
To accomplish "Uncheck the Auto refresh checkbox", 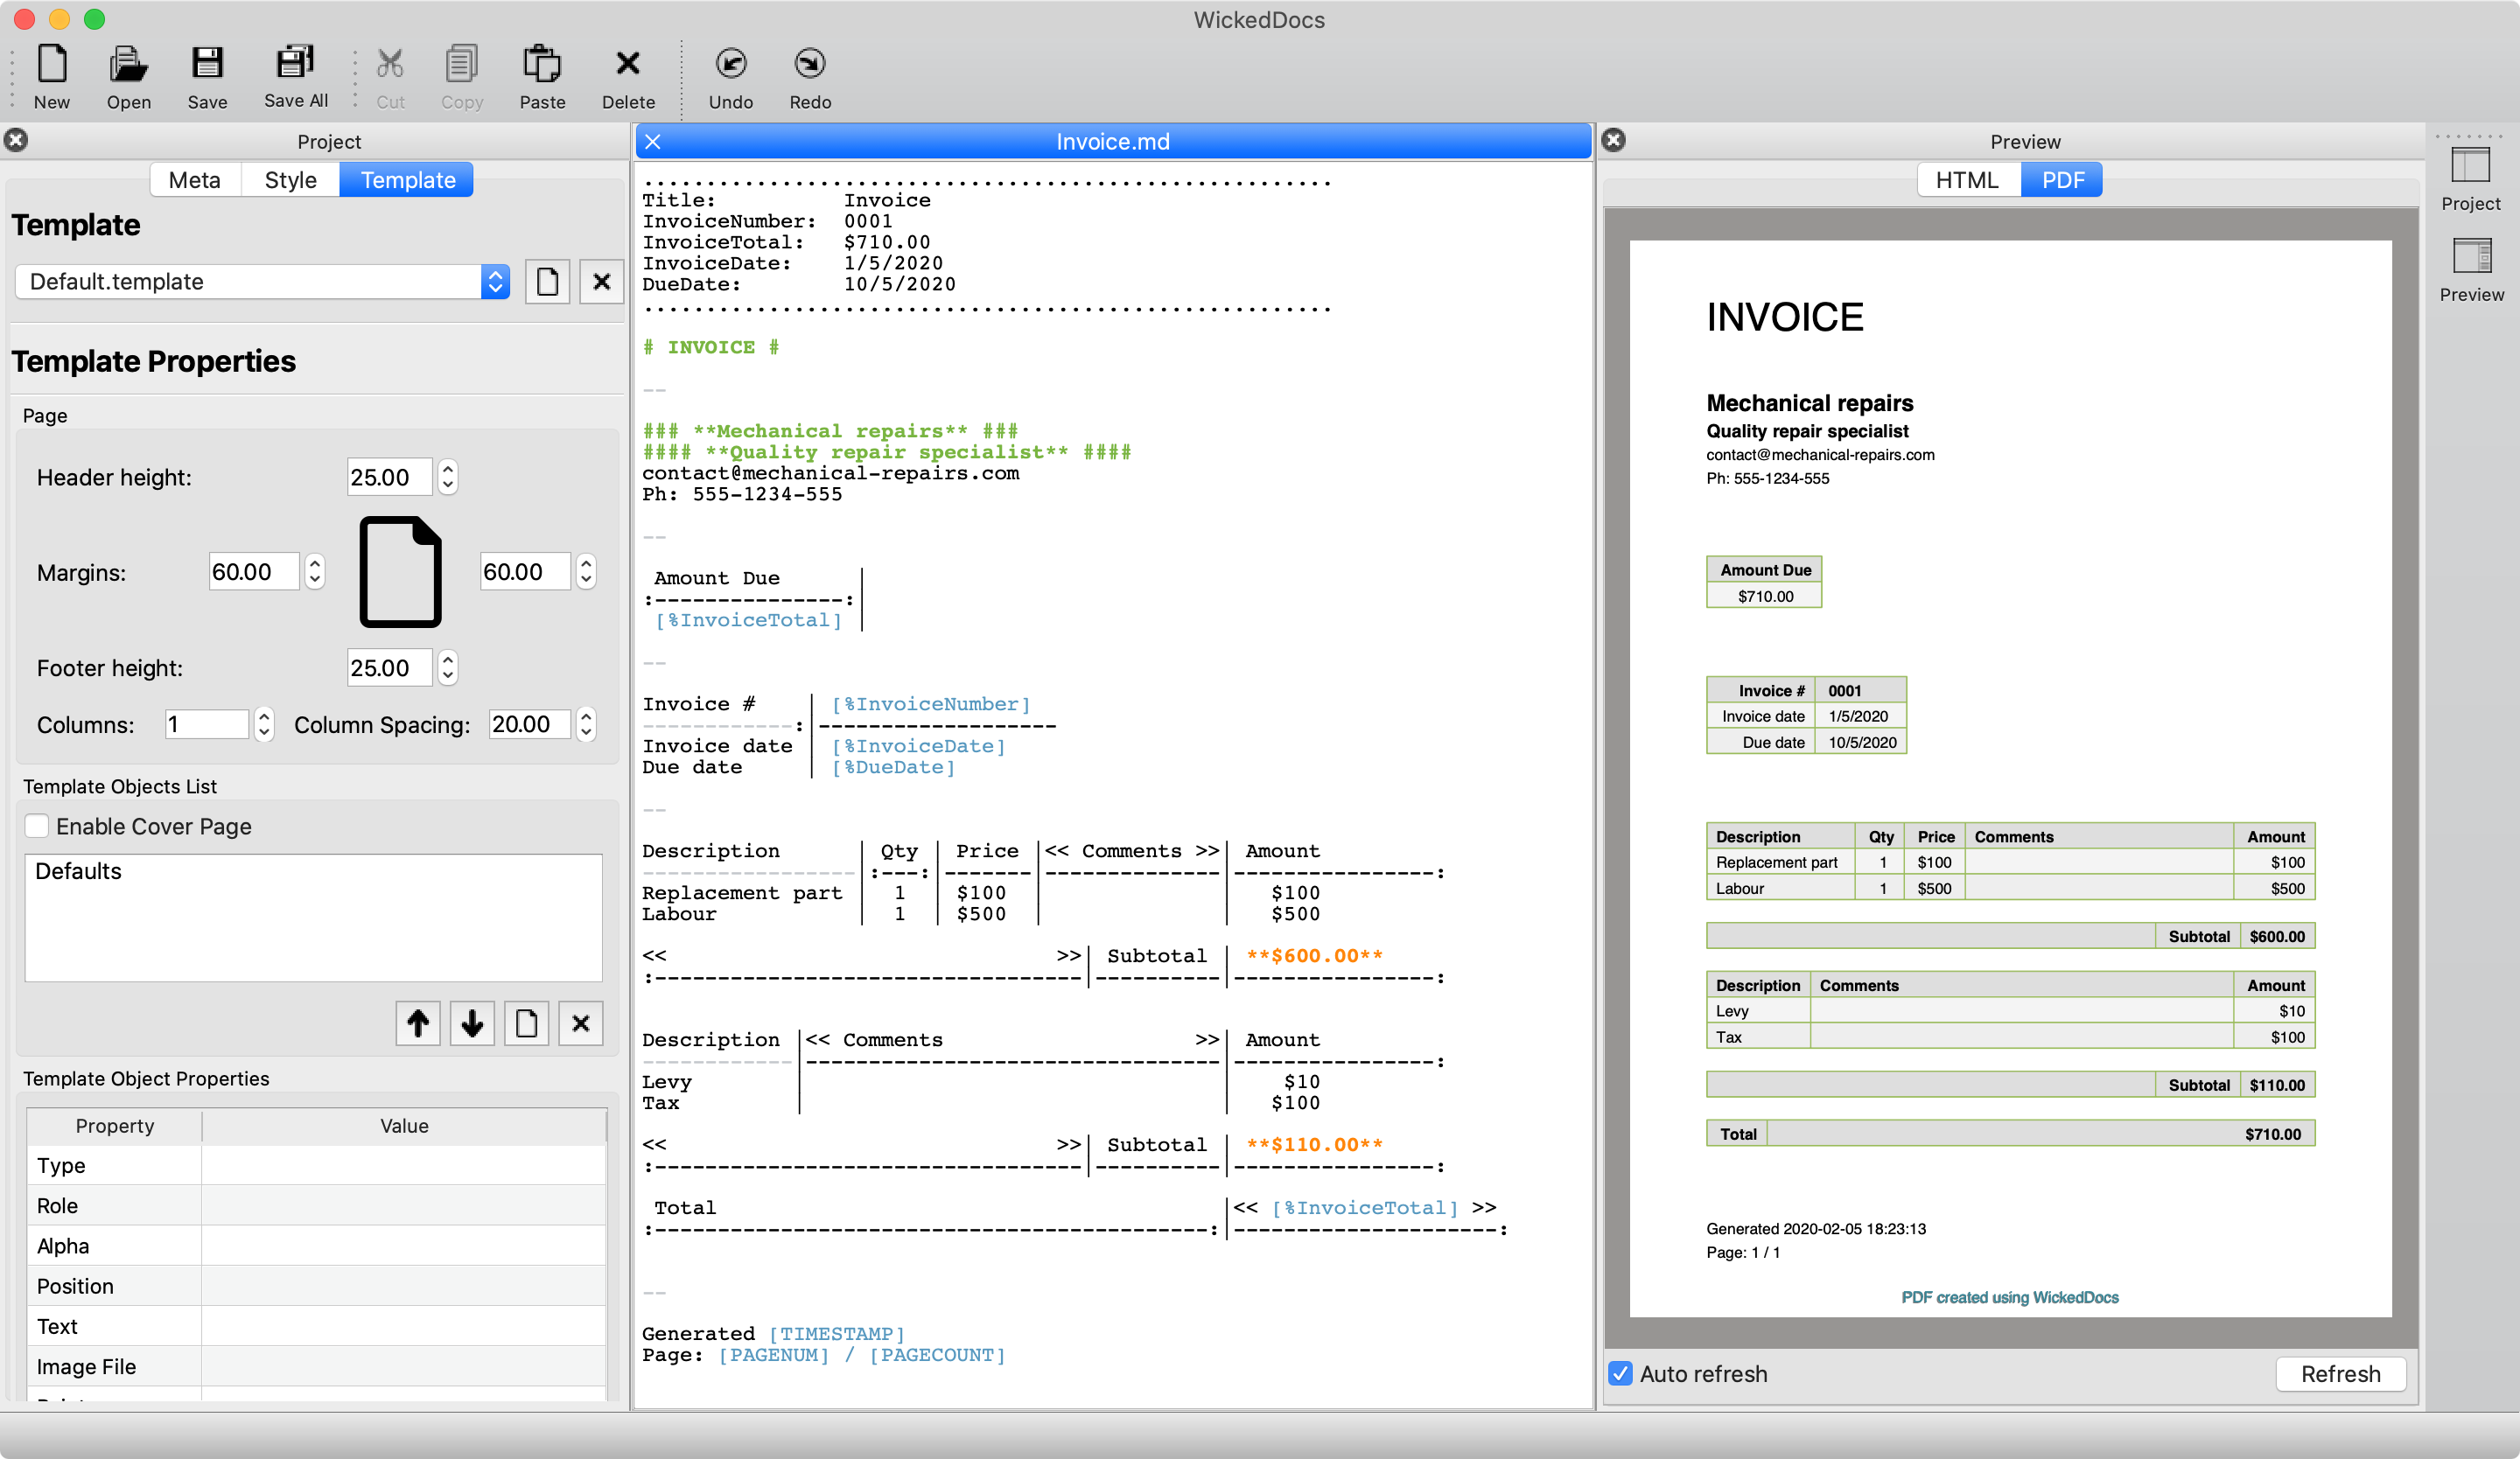I will click(1620, 1373).
